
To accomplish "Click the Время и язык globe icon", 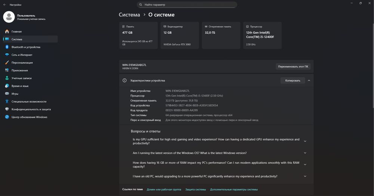I will [7, 86].
